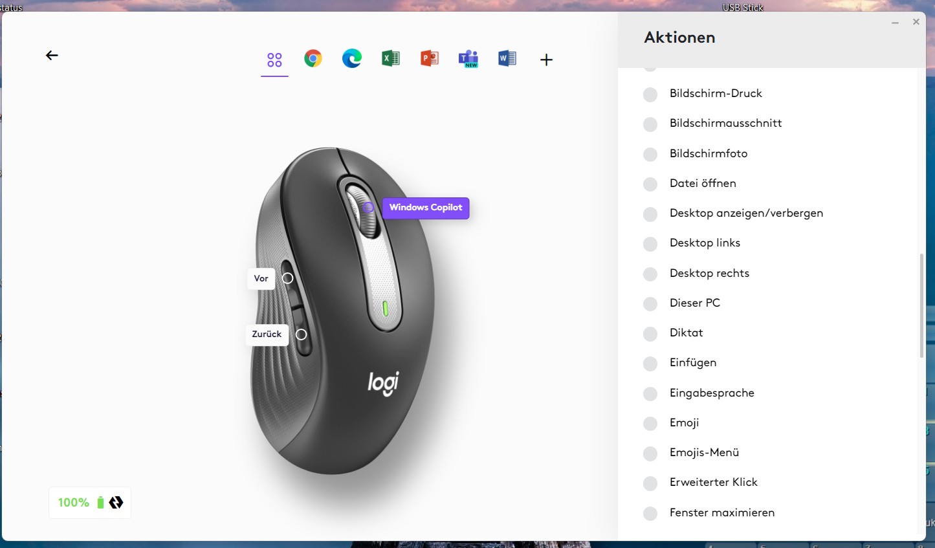Select the Fenster maximieren action

coord(721,512)
